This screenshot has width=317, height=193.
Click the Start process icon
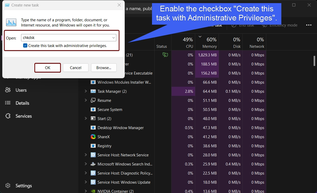pos(93,119)
